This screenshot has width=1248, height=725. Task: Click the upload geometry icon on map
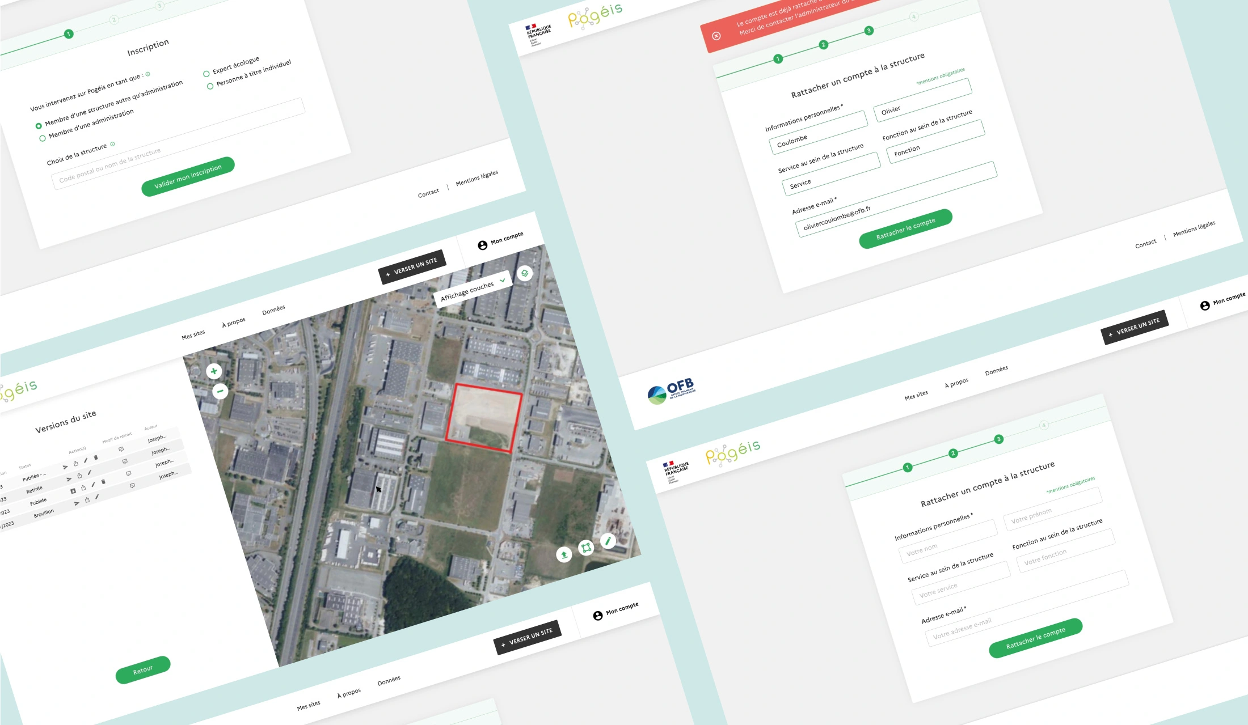tap(564, 554)
